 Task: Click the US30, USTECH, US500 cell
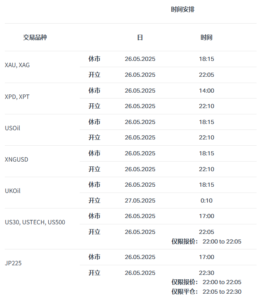[35, 222]
